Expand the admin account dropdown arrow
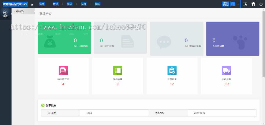The width and height of the screenshot is (265, 125). click(238, 4)
